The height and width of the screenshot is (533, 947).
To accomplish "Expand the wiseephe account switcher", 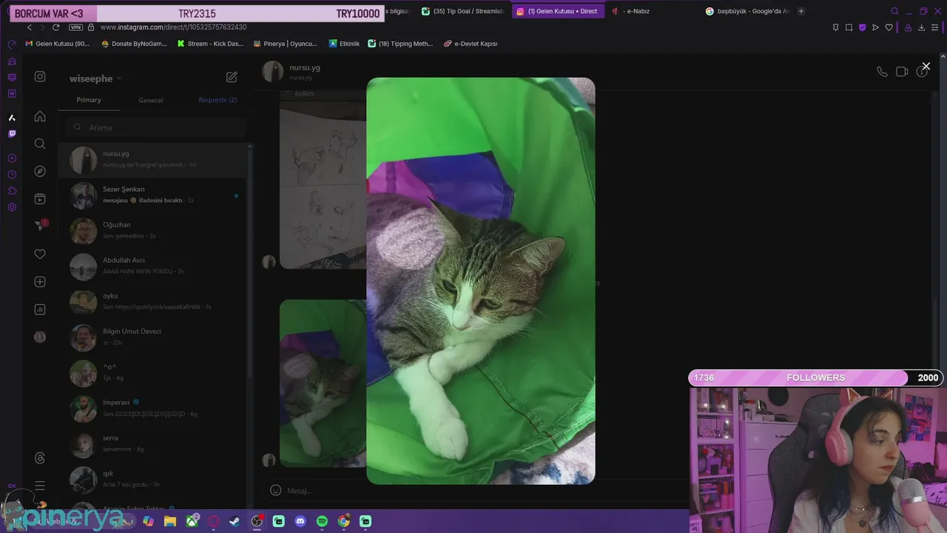I will pyautogui.click(x=95, y=78).
